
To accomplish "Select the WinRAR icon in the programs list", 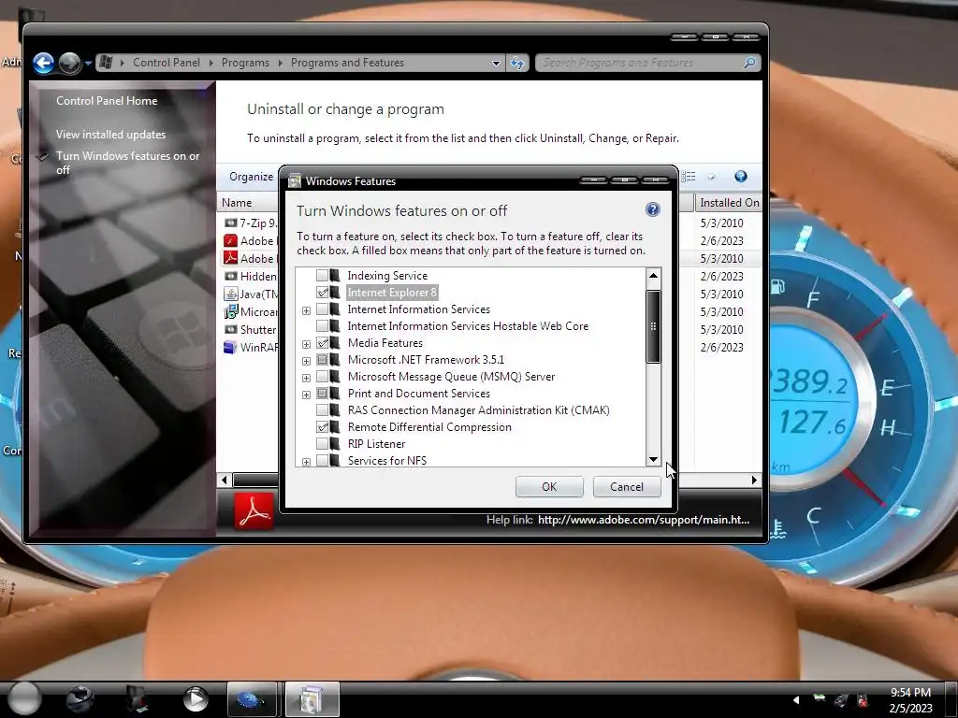I will pyautogui.click(x=230, y=348).
